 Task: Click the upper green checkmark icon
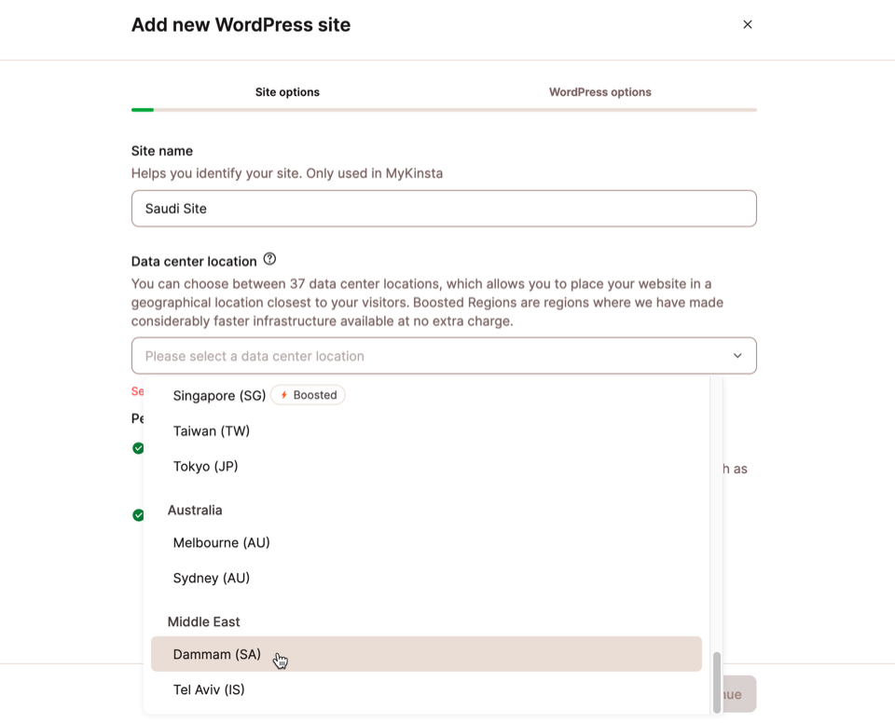tap(138, 447)
